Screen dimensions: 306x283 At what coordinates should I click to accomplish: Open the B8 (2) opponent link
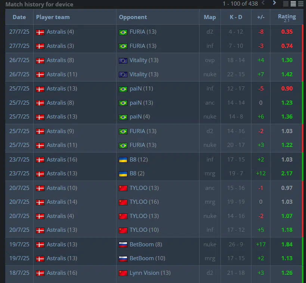click(137, 173)
